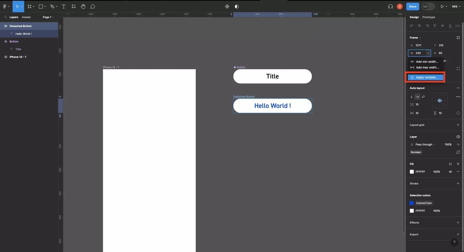
Task: Click the Present play icon
Action: 442,6
